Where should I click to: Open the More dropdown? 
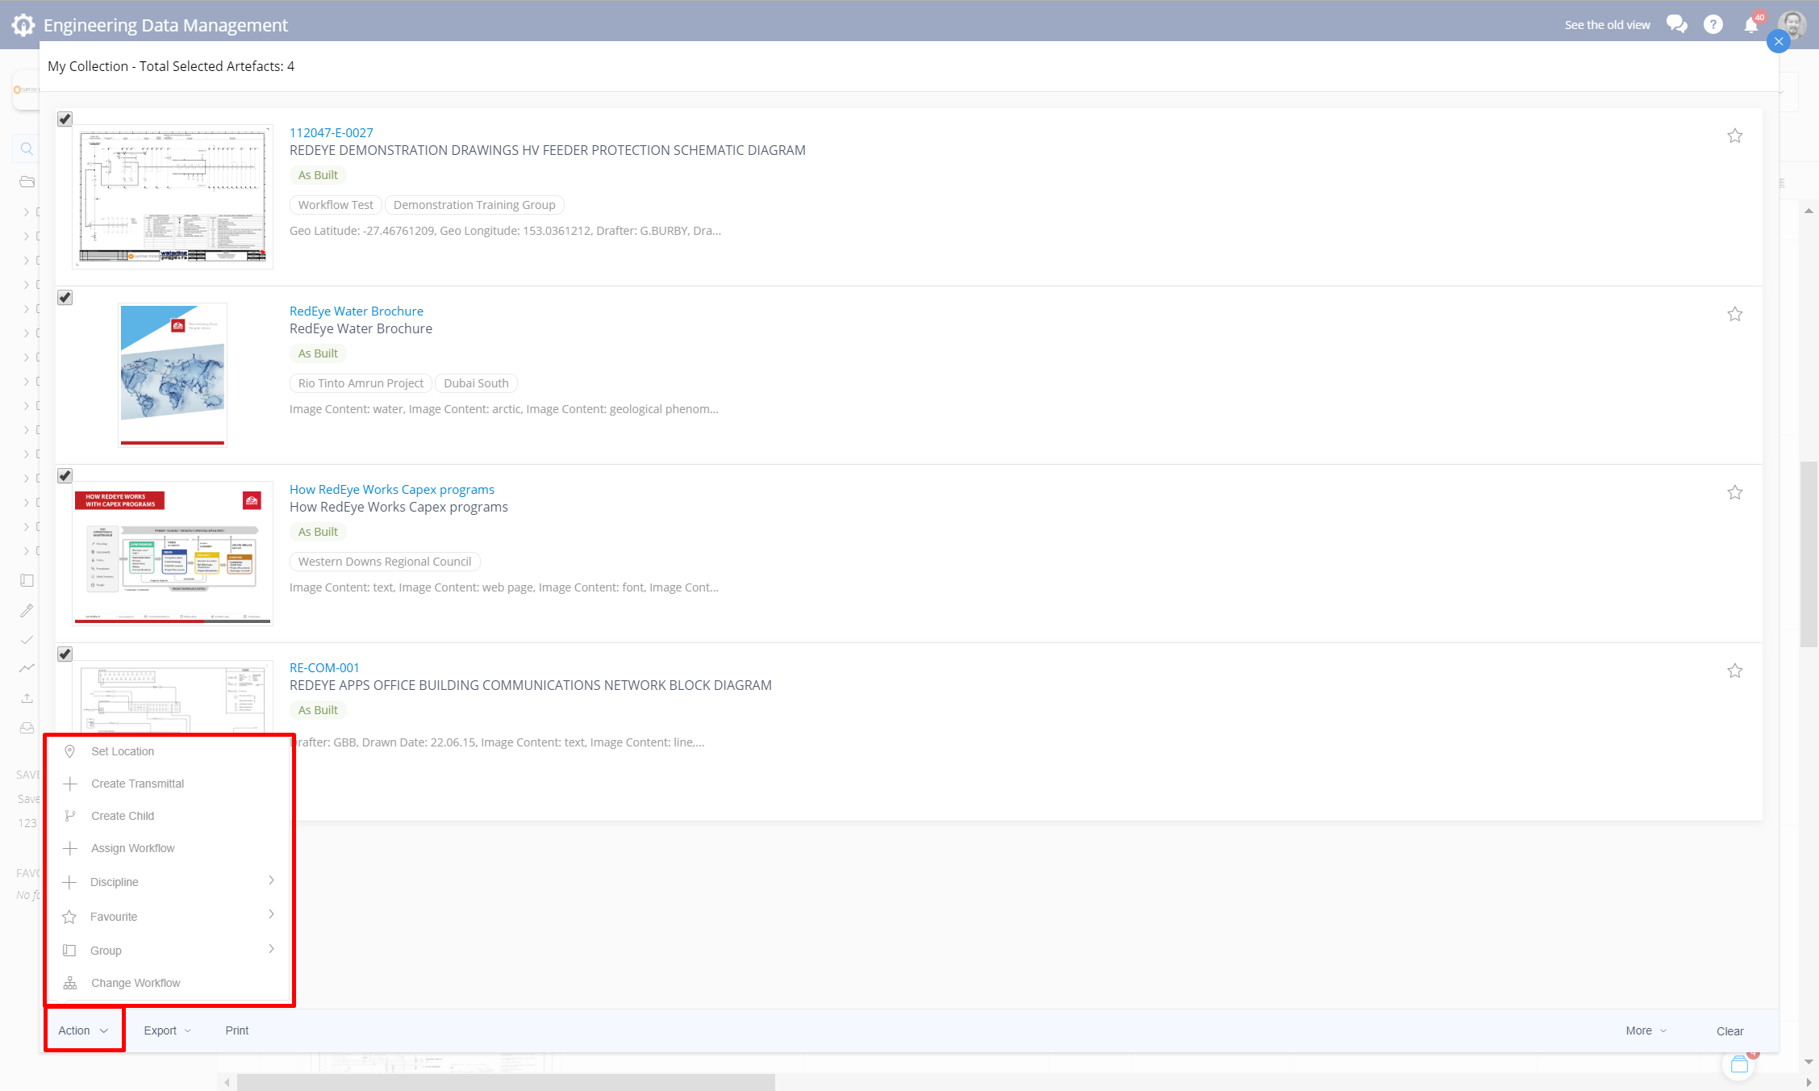click(x=1646, y=1030)
